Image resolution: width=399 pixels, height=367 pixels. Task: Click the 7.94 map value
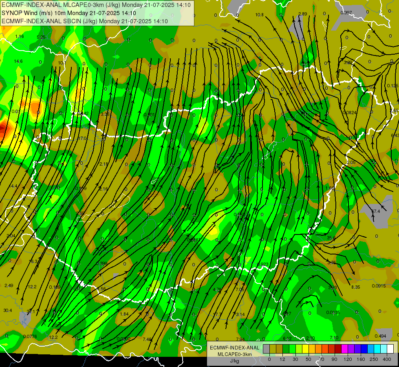point(240,340)
